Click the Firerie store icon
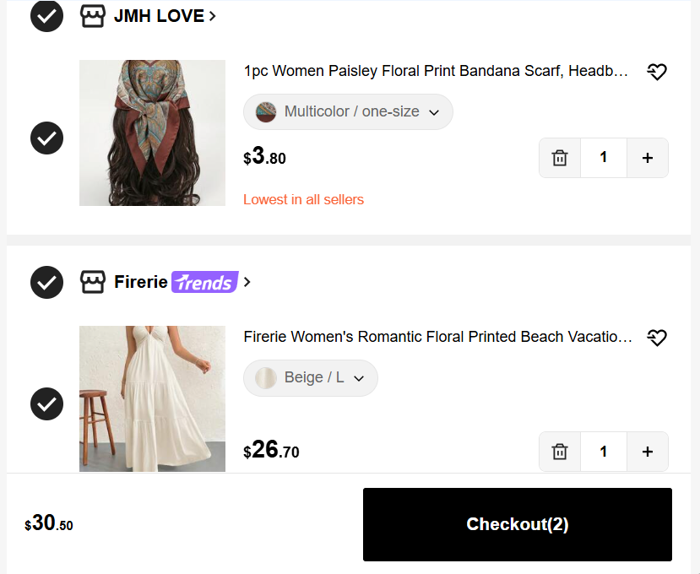This screenshot has height=574, width=700. pyautogui.click(x=93, y=282)
